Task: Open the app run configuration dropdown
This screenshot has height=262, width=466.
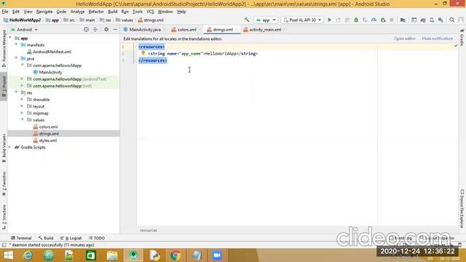Action: pos(266,20)
